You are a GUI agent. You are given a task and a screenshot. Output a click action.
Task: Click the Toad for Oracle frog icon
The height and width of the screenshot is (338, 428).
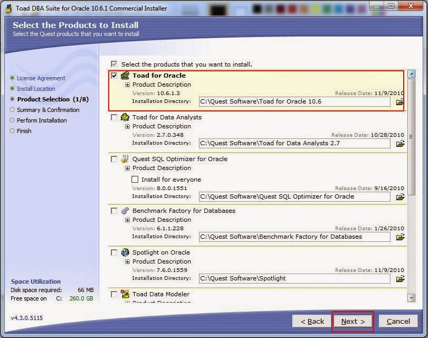[125, 76]
